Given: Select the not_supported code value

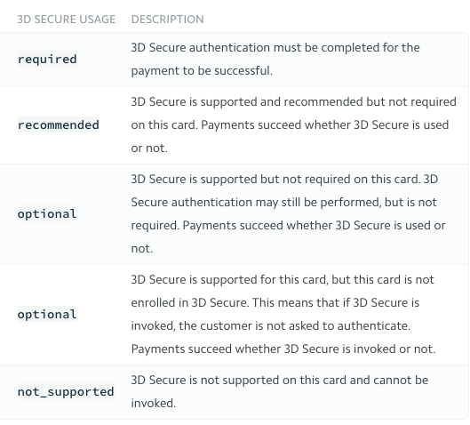Looking at the screenshot, I should click(x=66, y=392).
